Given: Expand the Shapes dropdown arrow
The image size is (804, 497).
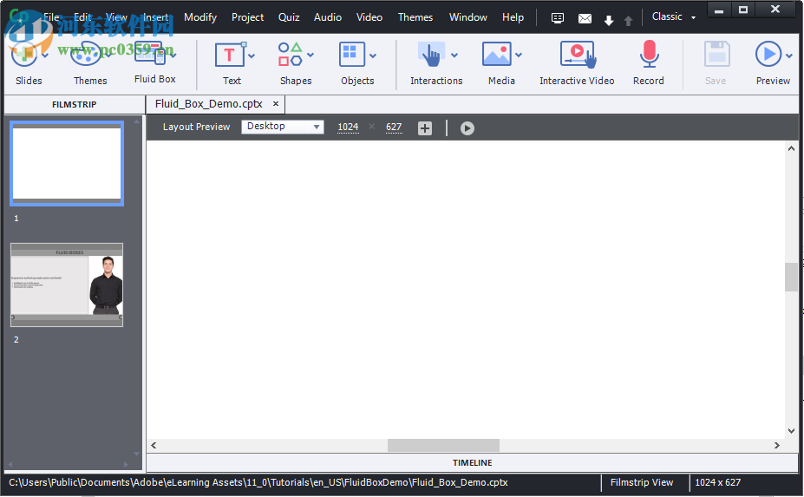Looking at the screenshot, I should (x=310, y=55).
